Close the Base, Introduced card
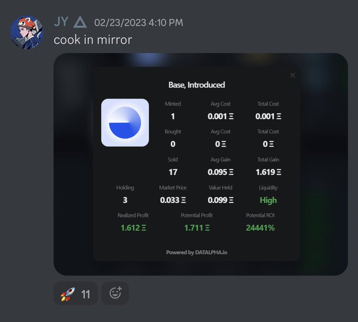This screenshot has width=358, height=322. [293, 75]
